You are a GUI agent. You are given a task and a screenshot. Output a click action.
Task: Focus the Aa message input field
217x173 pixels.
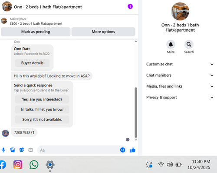point(82,150)
